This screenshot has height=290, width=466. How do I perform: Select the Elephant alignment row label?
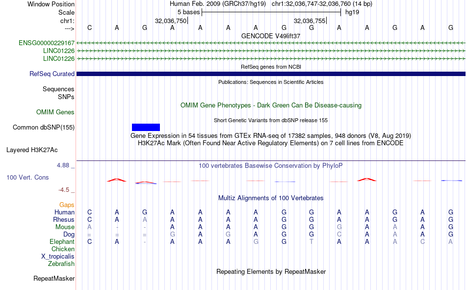pos(62,241)
